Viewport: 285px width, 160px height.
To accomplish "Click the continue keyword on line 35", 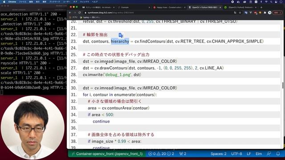I will point(101,121).
